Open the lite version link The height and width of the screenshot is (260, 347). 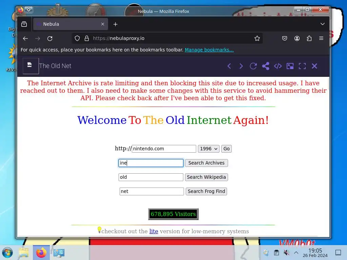coord(154,231)
